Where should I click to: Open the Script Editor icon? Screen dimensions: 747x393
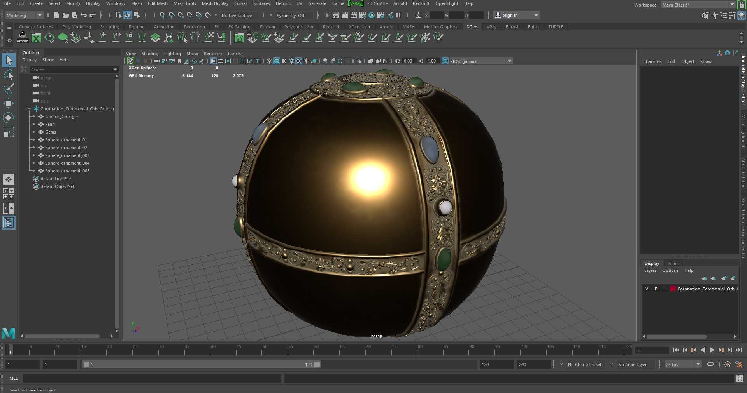click(x=740, y=378)
